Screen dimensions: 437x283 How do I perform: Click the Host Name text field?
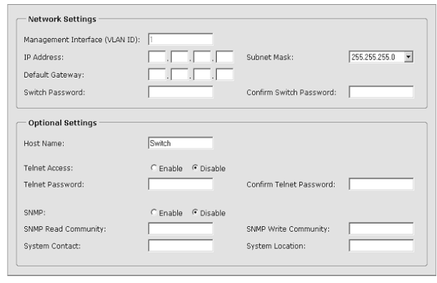[x=180, y=143]
